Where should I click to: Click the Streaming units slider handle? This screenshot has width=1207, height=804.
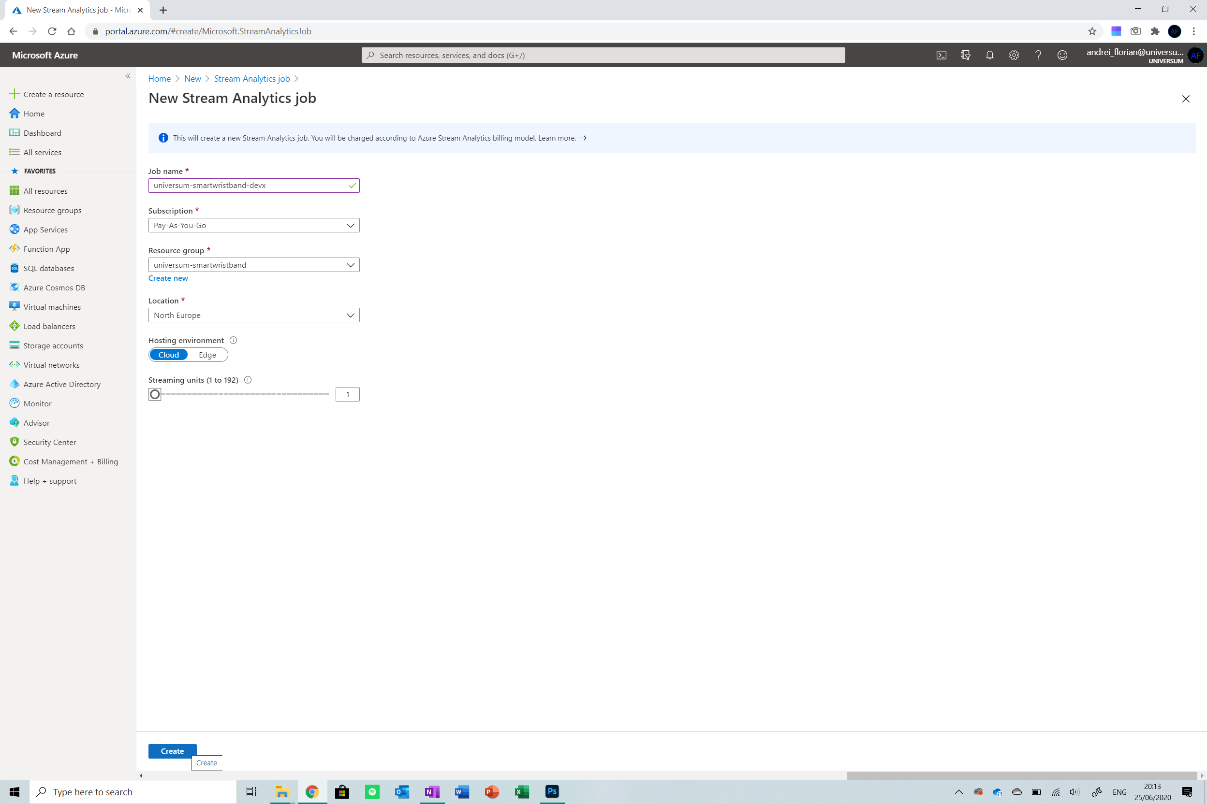154,394
